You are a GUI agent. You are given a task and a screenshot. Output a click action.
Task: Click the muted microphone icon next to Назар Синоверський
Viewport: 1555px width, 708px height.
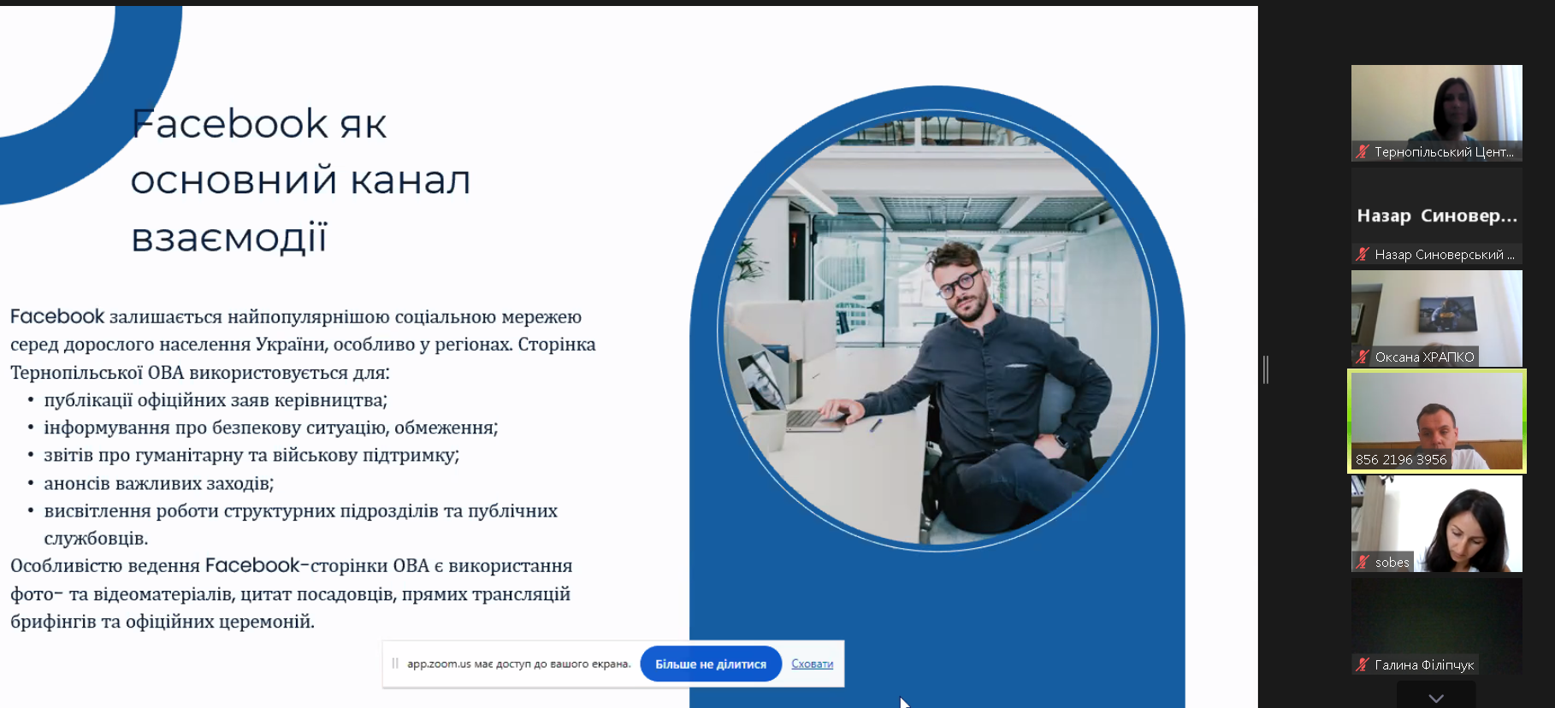point(1363,254)
